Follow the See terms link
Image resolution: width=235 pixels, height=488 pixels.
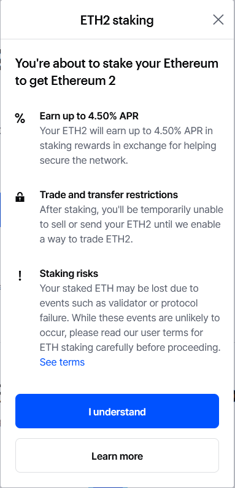click(x=62, y=362)
